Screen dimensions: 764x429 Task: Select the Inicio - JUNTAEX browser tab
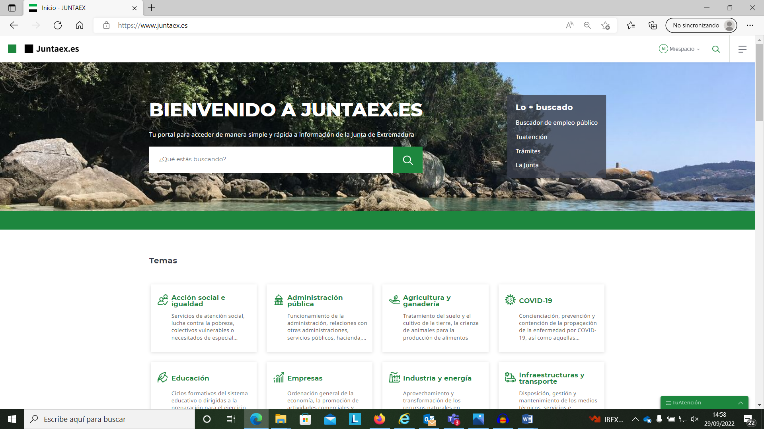point(83,8)
